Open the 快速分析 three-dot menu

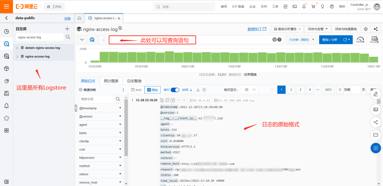point(123,90)
